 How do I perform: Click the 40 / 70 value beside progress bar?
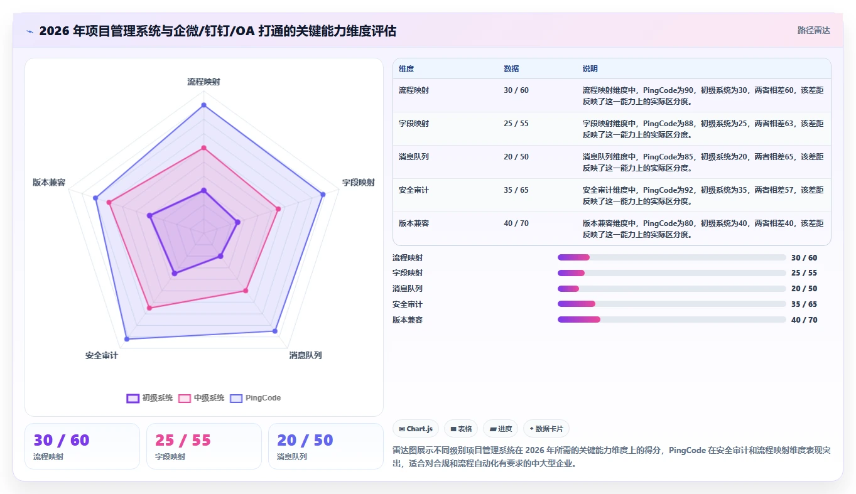pos(805,320)
